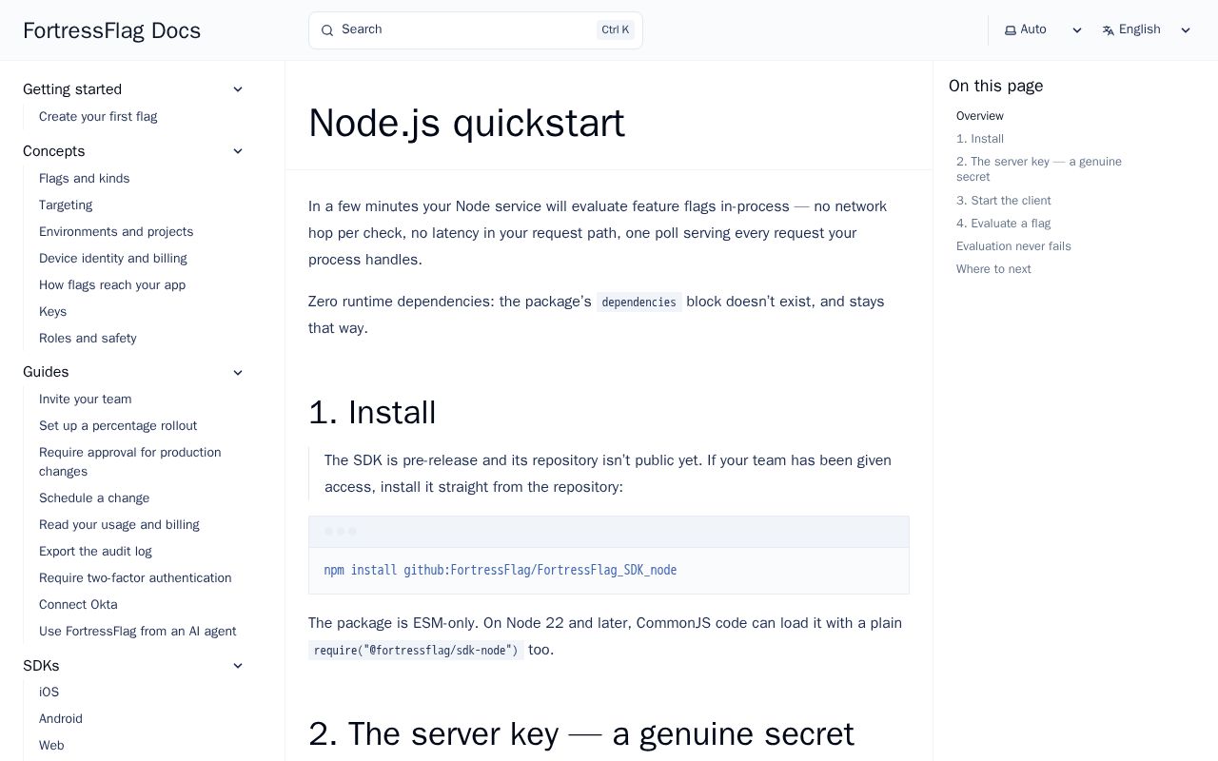Jump to 4. Evaluate a flag
Image resolution: width=1218 pixels, height=761 pixels.
point(1003,224)
